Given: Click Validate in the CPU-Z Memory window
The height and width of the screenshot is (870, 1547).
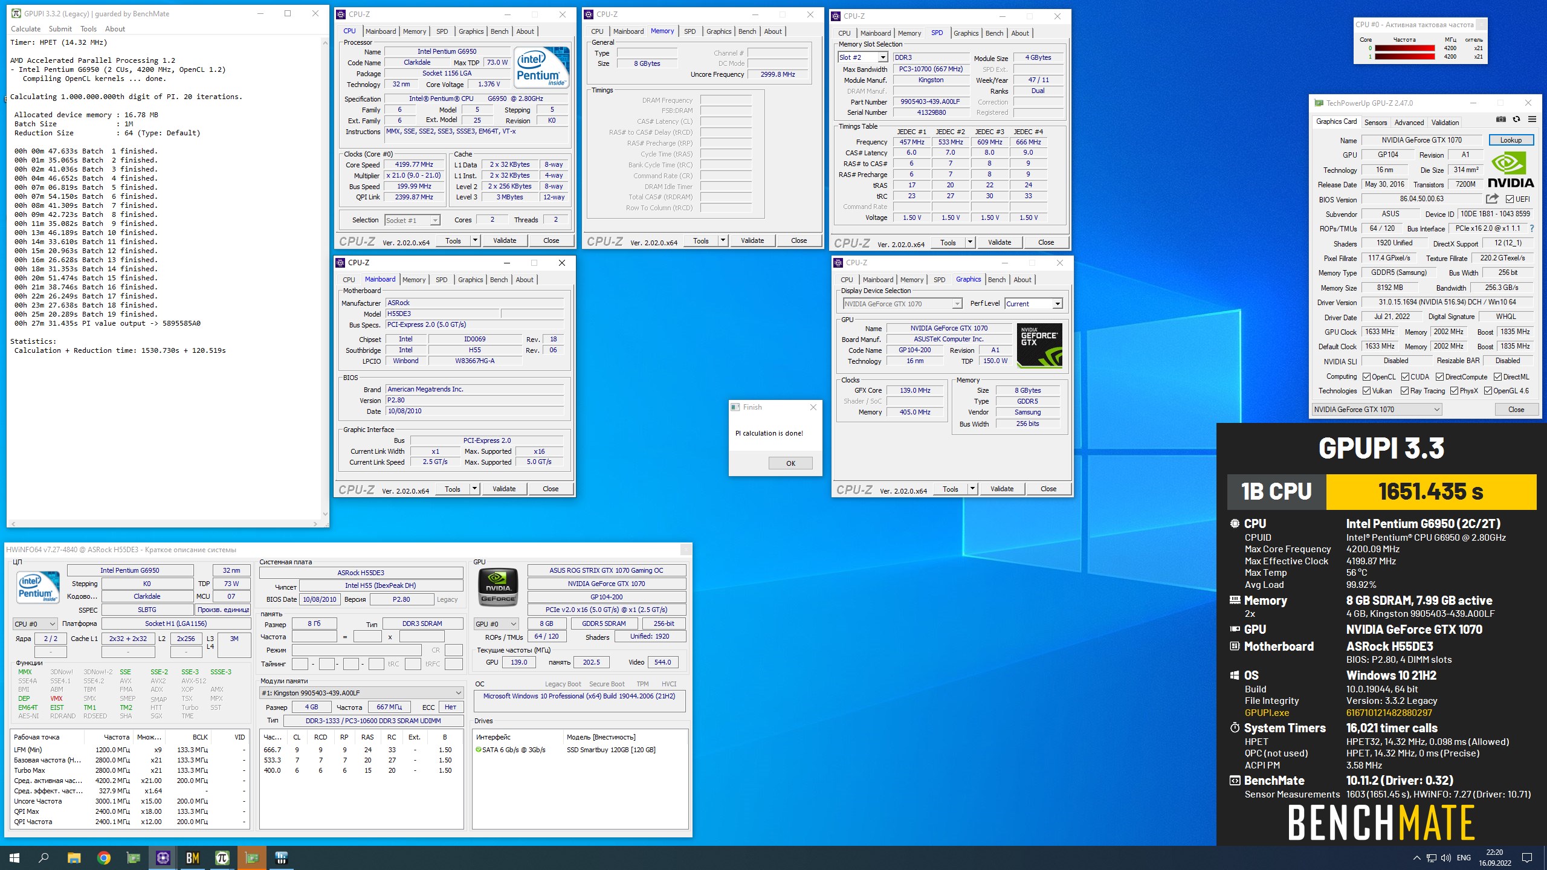Looking at the screenshot, I should [x=752, y=240].
